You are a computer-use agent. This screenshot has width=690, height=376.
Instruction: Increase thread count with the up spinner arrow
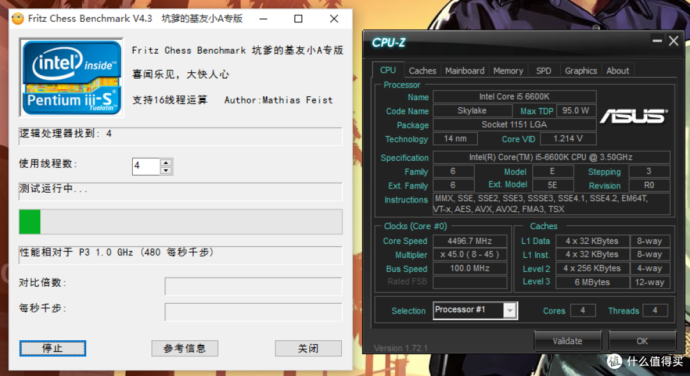(x=166, y=163)
